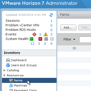
Task: Click the Users and Groups people icon
Action: click(8, 65)
